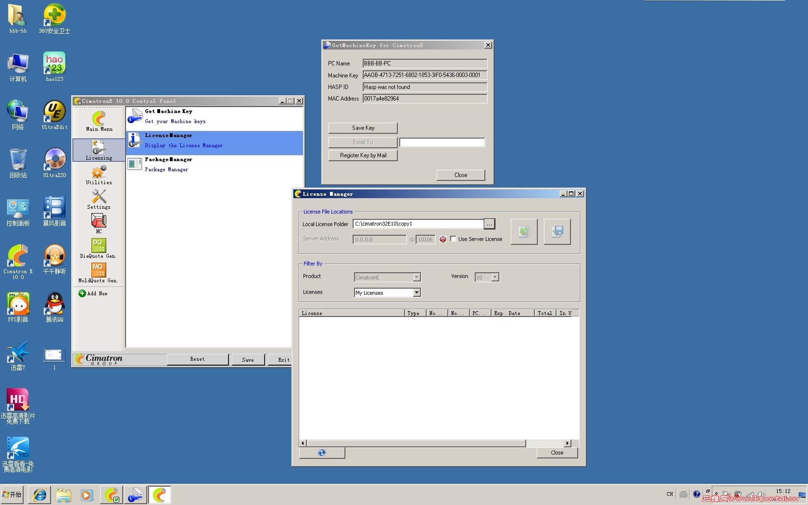Click the 开始 Start button
This screenshot has width=808, height=505.
13,494
